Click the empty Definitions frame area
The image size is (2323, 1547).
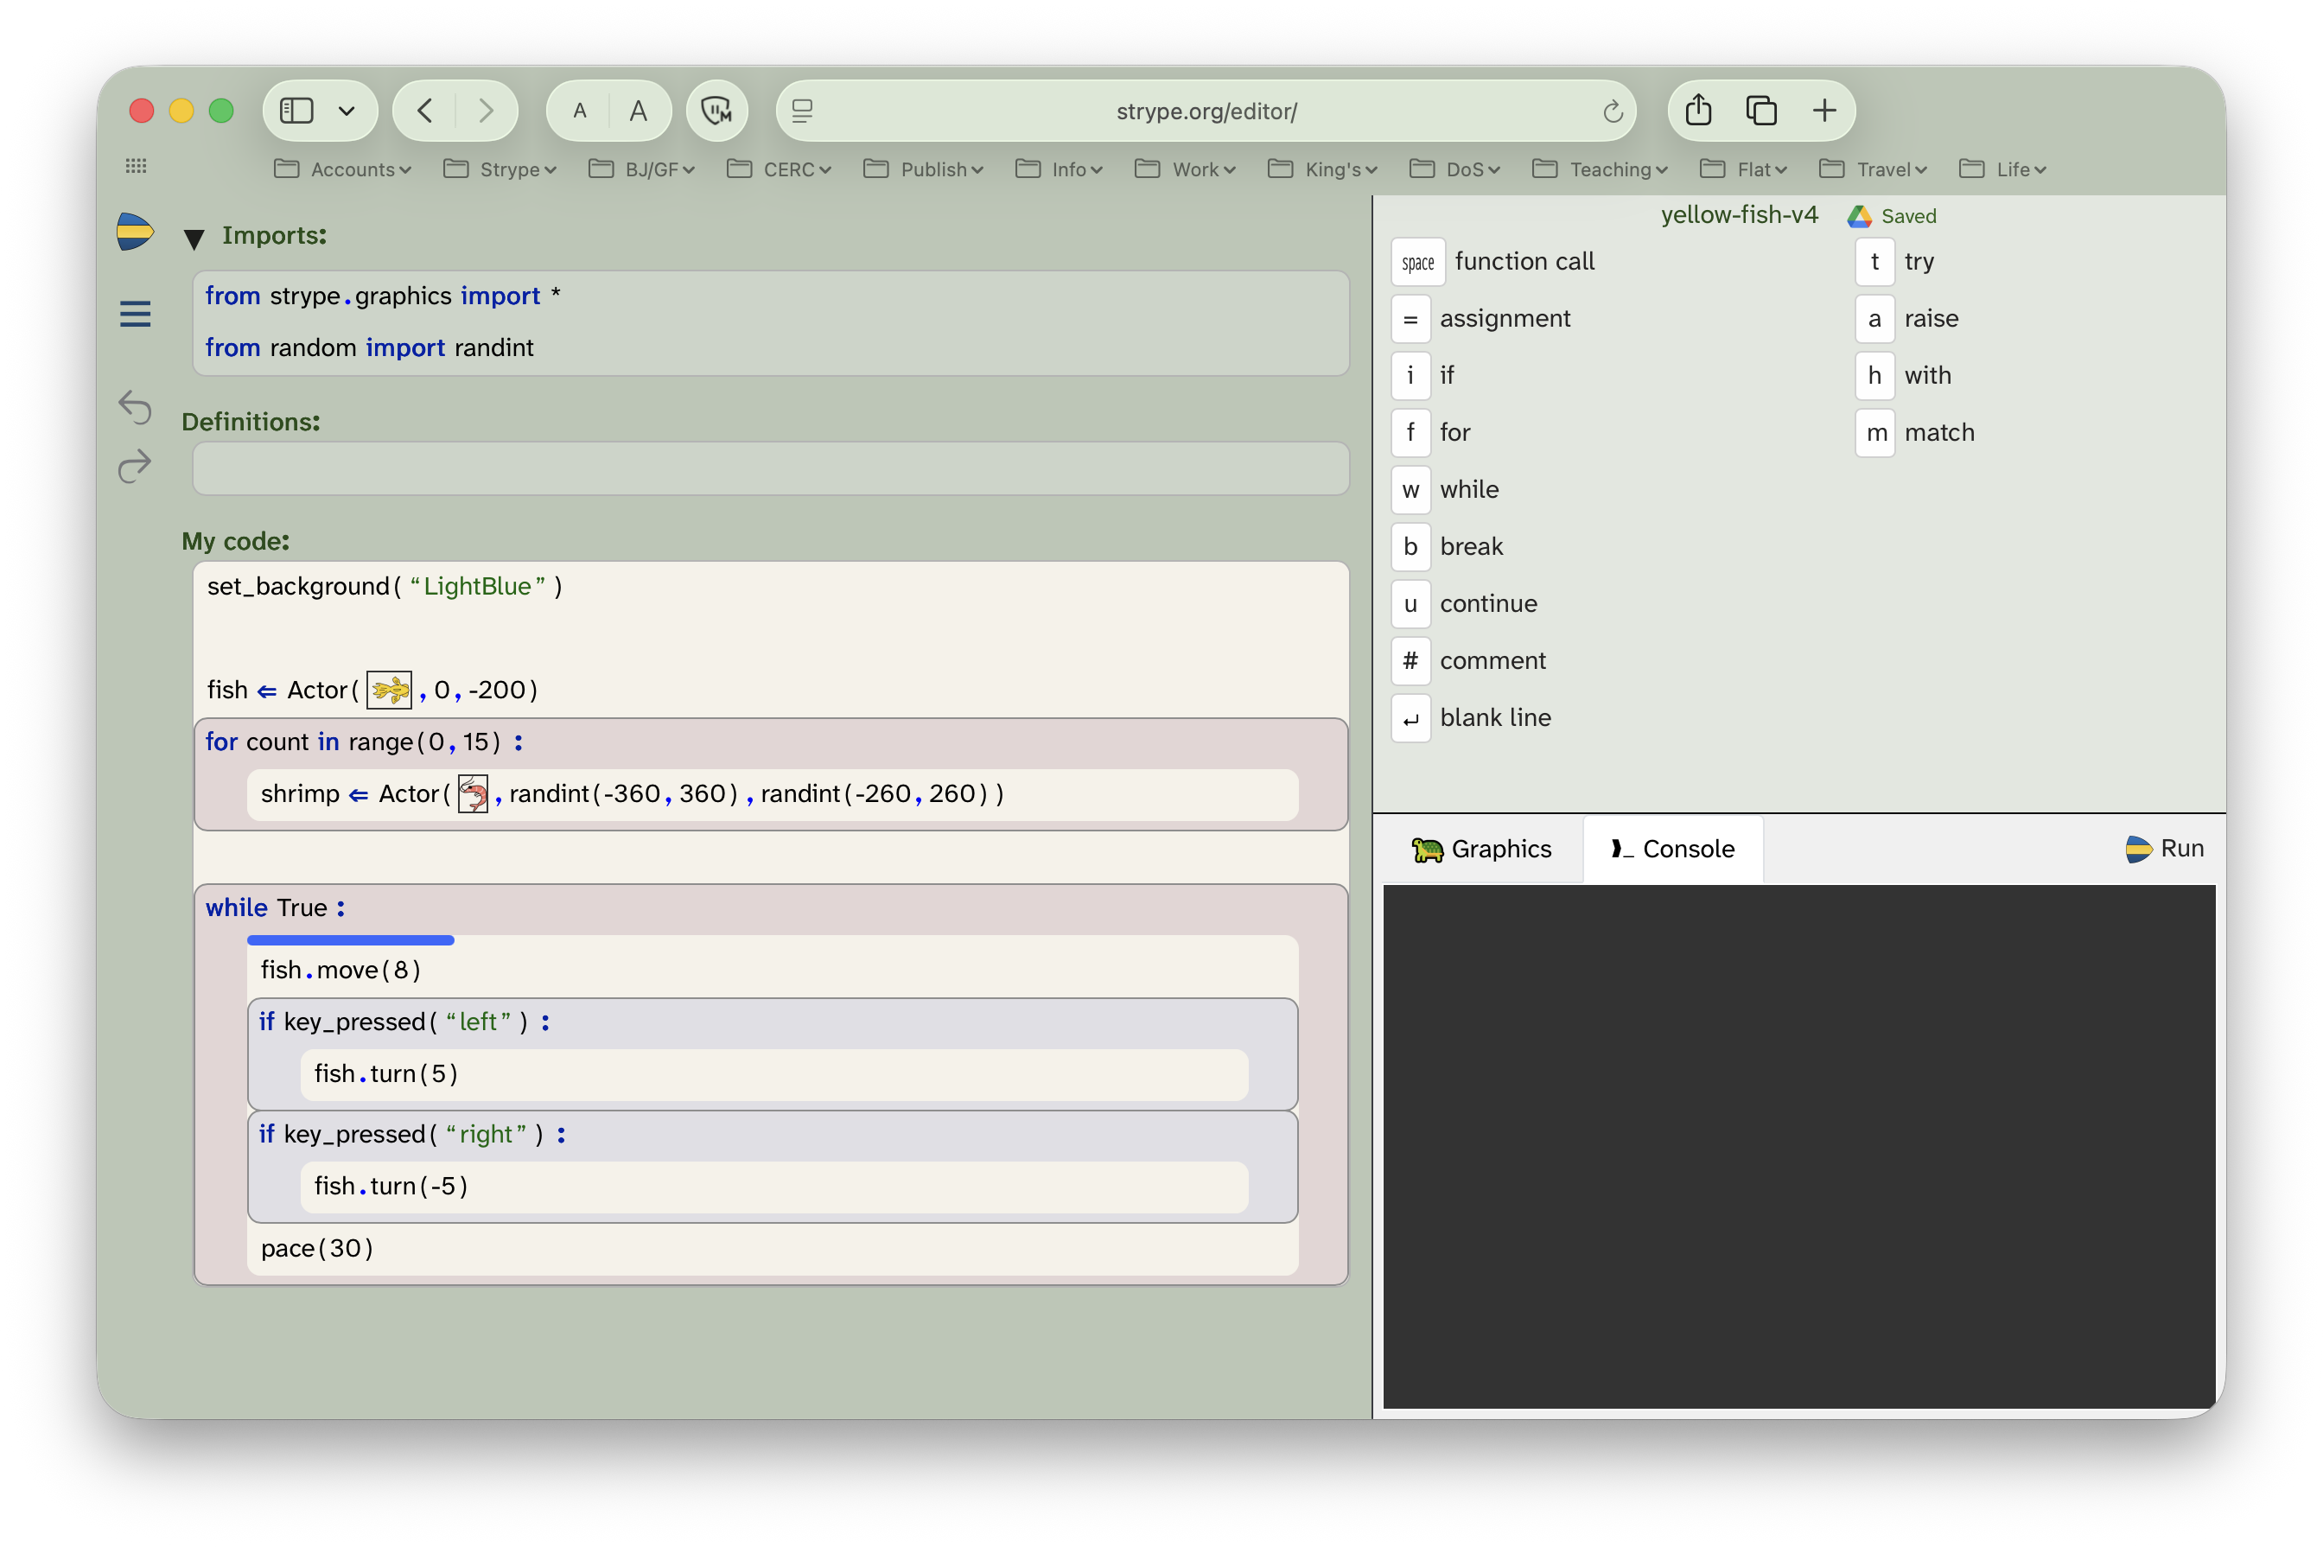(770, 468)
